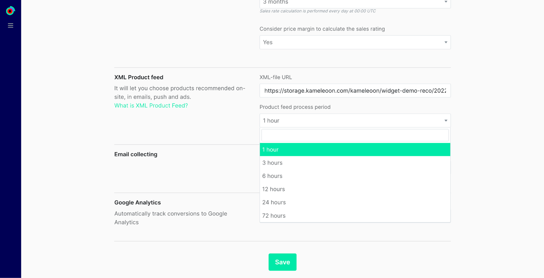The width and height of the screenshot is (544, 278).
Task: Choose 3 hours from the list
Action: (x=355, y=163)
